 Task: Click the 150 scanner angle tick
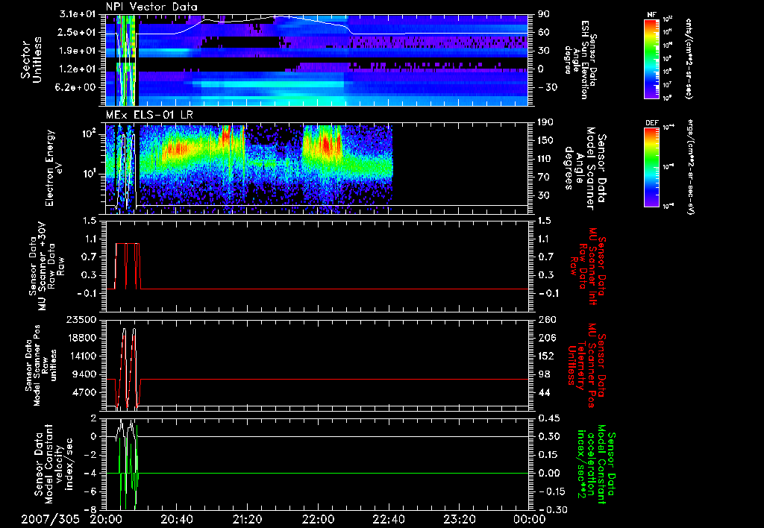pyautogui.click(x=545, y=140)
